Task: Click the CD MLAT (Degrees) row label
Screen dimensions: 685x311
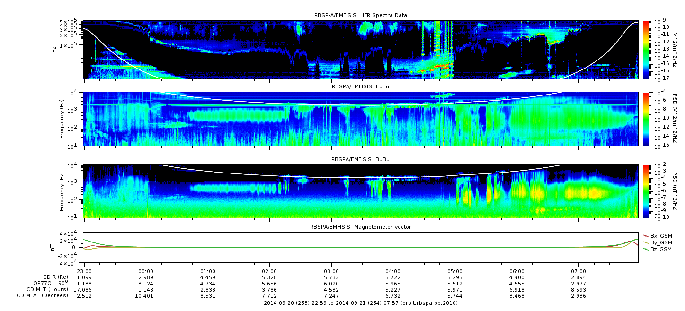Action: click(x=44, y=295)
